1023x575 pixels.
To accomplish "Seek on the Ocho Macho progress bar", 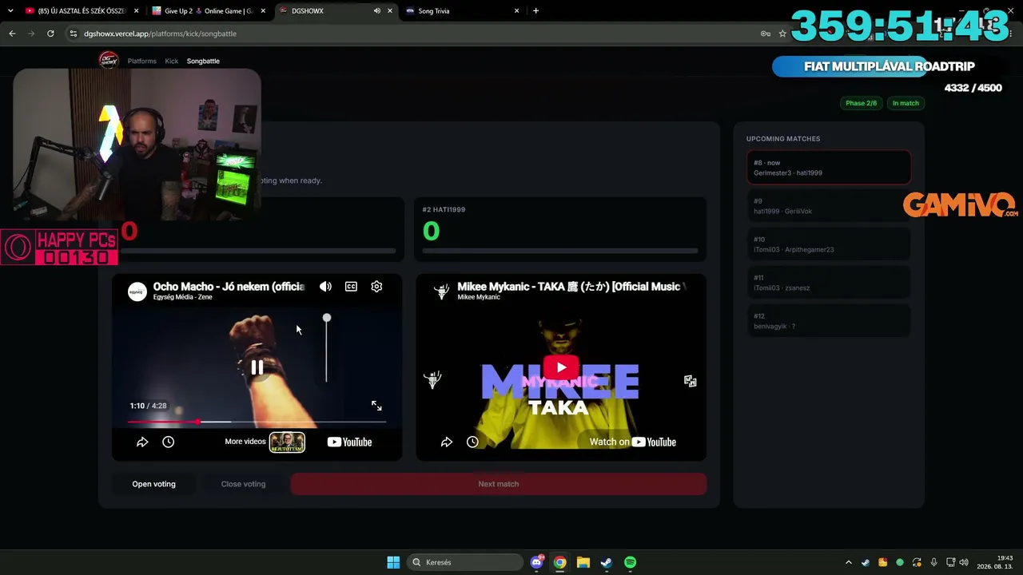I will [x=257, y=422].
